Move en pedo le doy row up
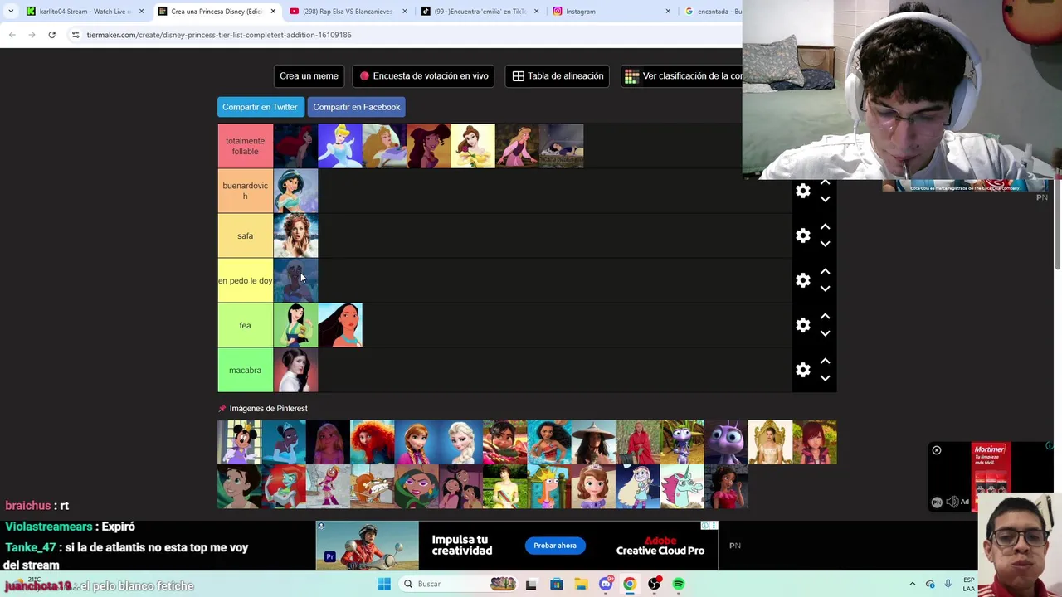Image resolution: width=1062 pixels, height=597 pixels. 825,271
